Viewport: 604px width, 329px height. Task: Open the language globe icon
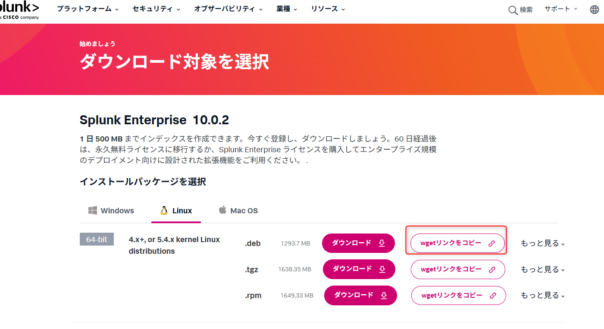[595, 9]
